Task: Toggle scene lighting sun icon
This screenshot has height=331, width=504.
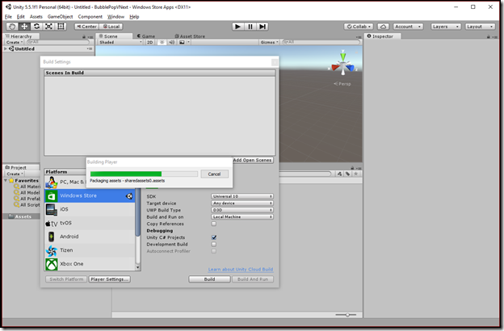Action: (162, 42)
